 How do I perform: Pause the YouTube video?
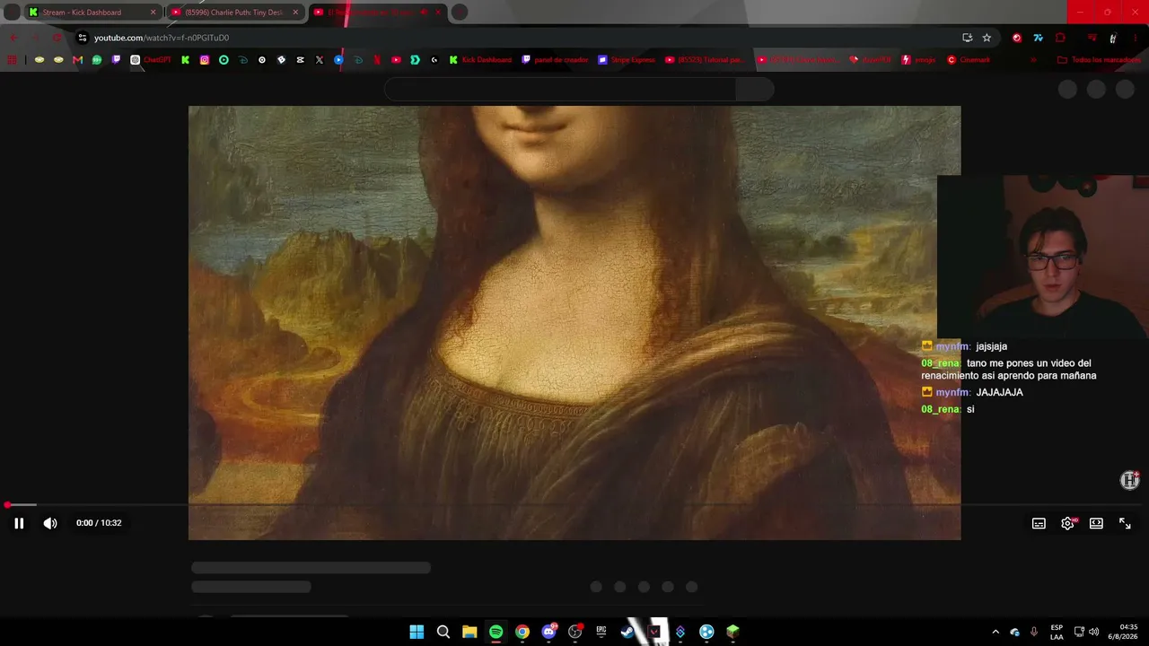pos(19,523)
